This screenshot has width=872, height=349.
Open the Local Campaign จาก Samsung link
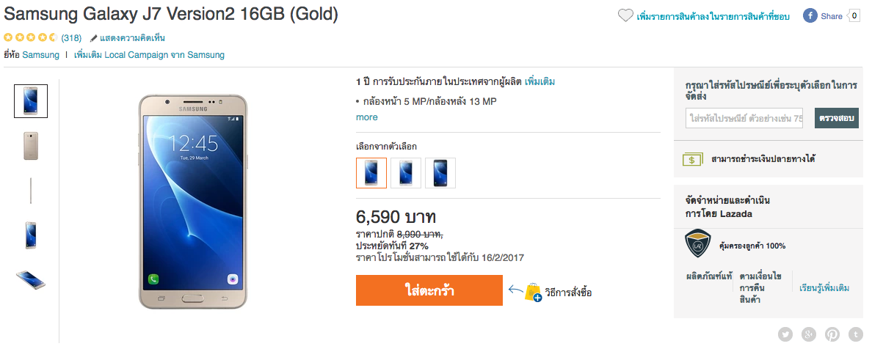coord(149,55)
